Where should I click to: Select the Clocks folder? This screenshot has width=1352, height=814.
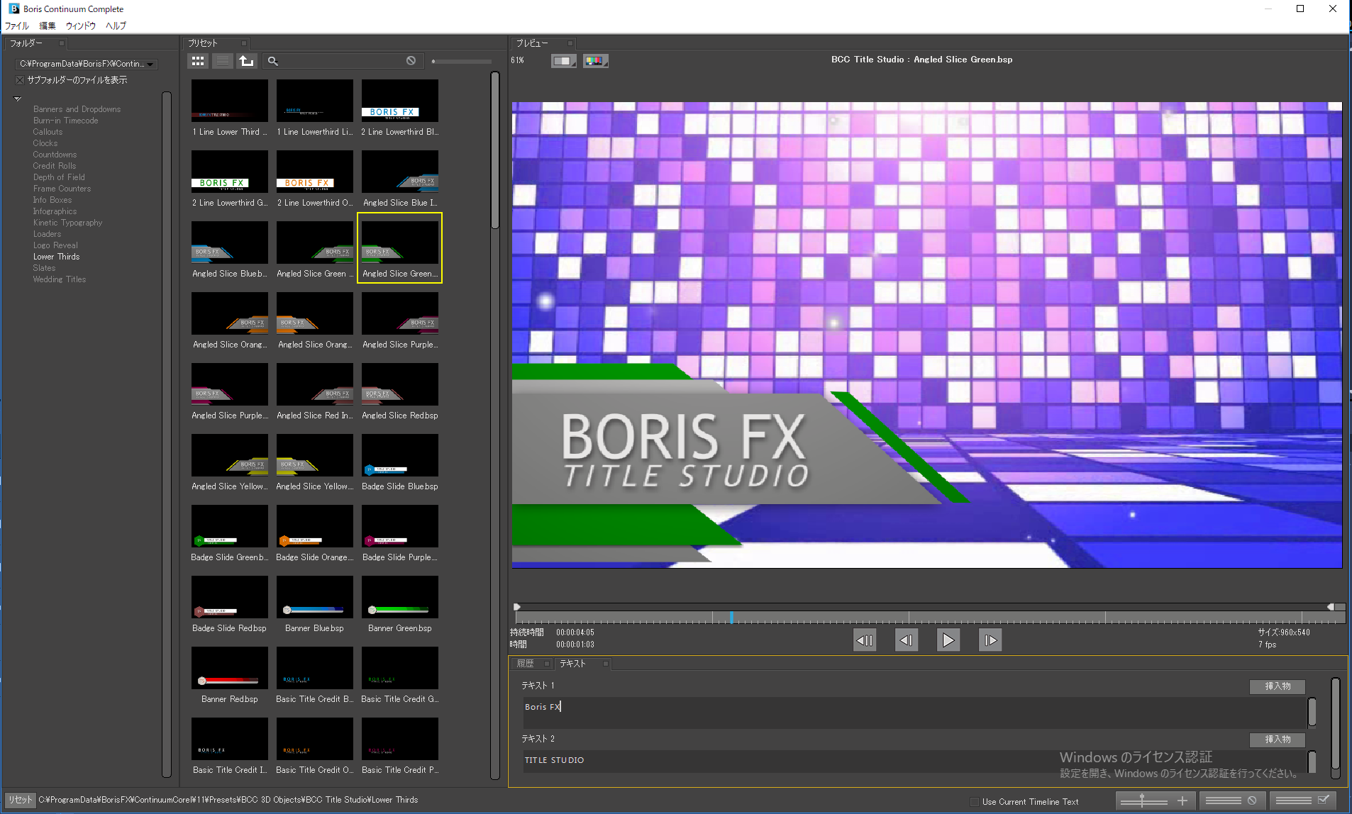tap(45, 143)
